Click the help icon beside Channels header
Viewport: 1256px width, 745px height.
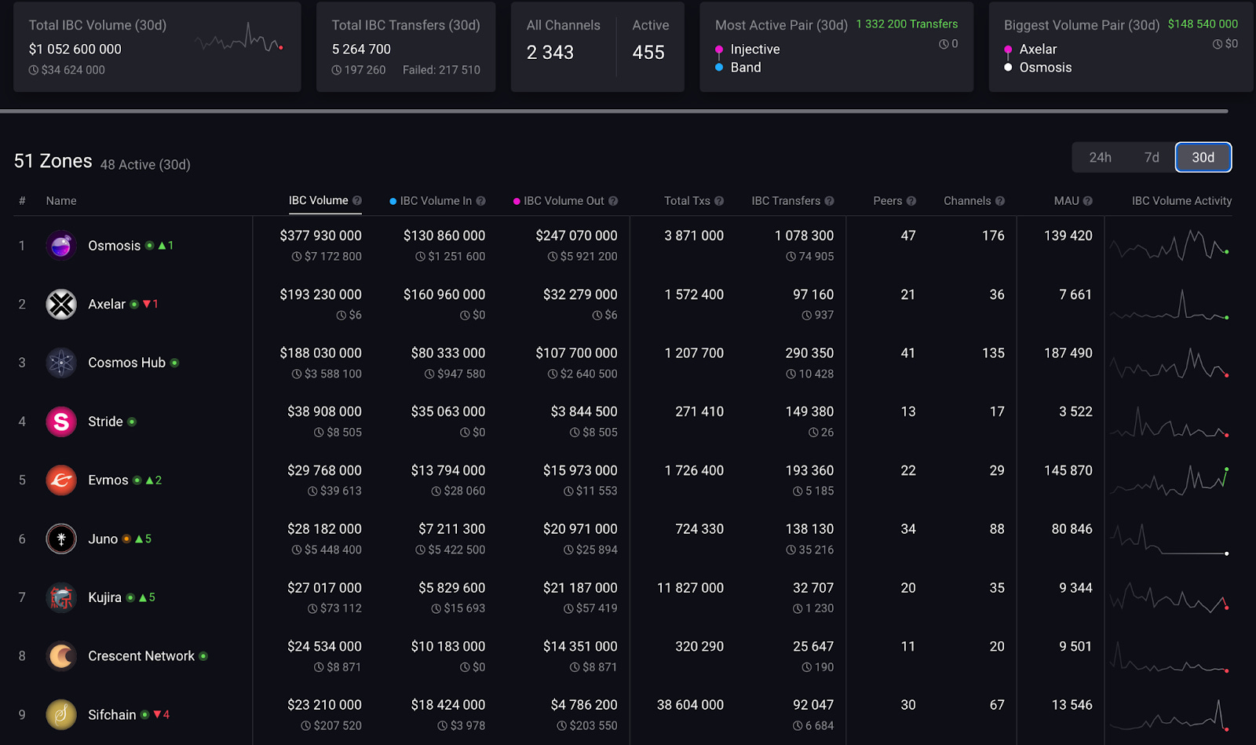1000,201
